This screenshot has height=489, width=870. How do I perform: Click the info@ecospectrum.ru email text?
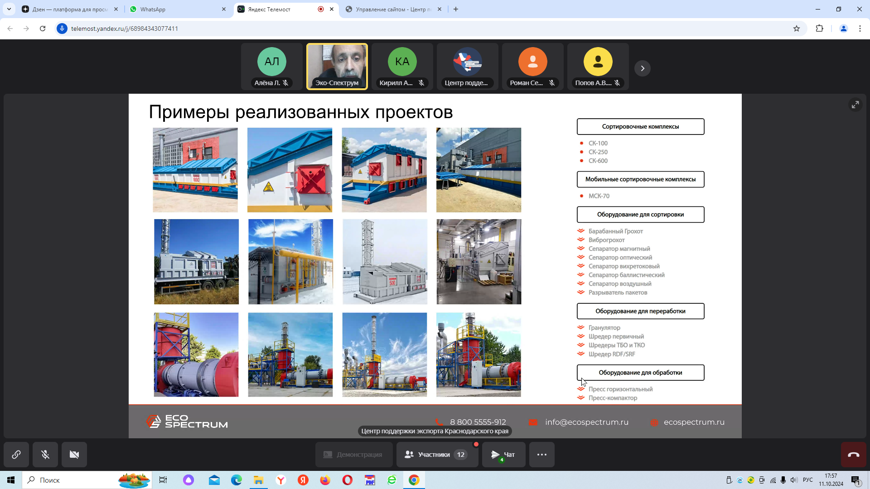[x=587, y=422]
